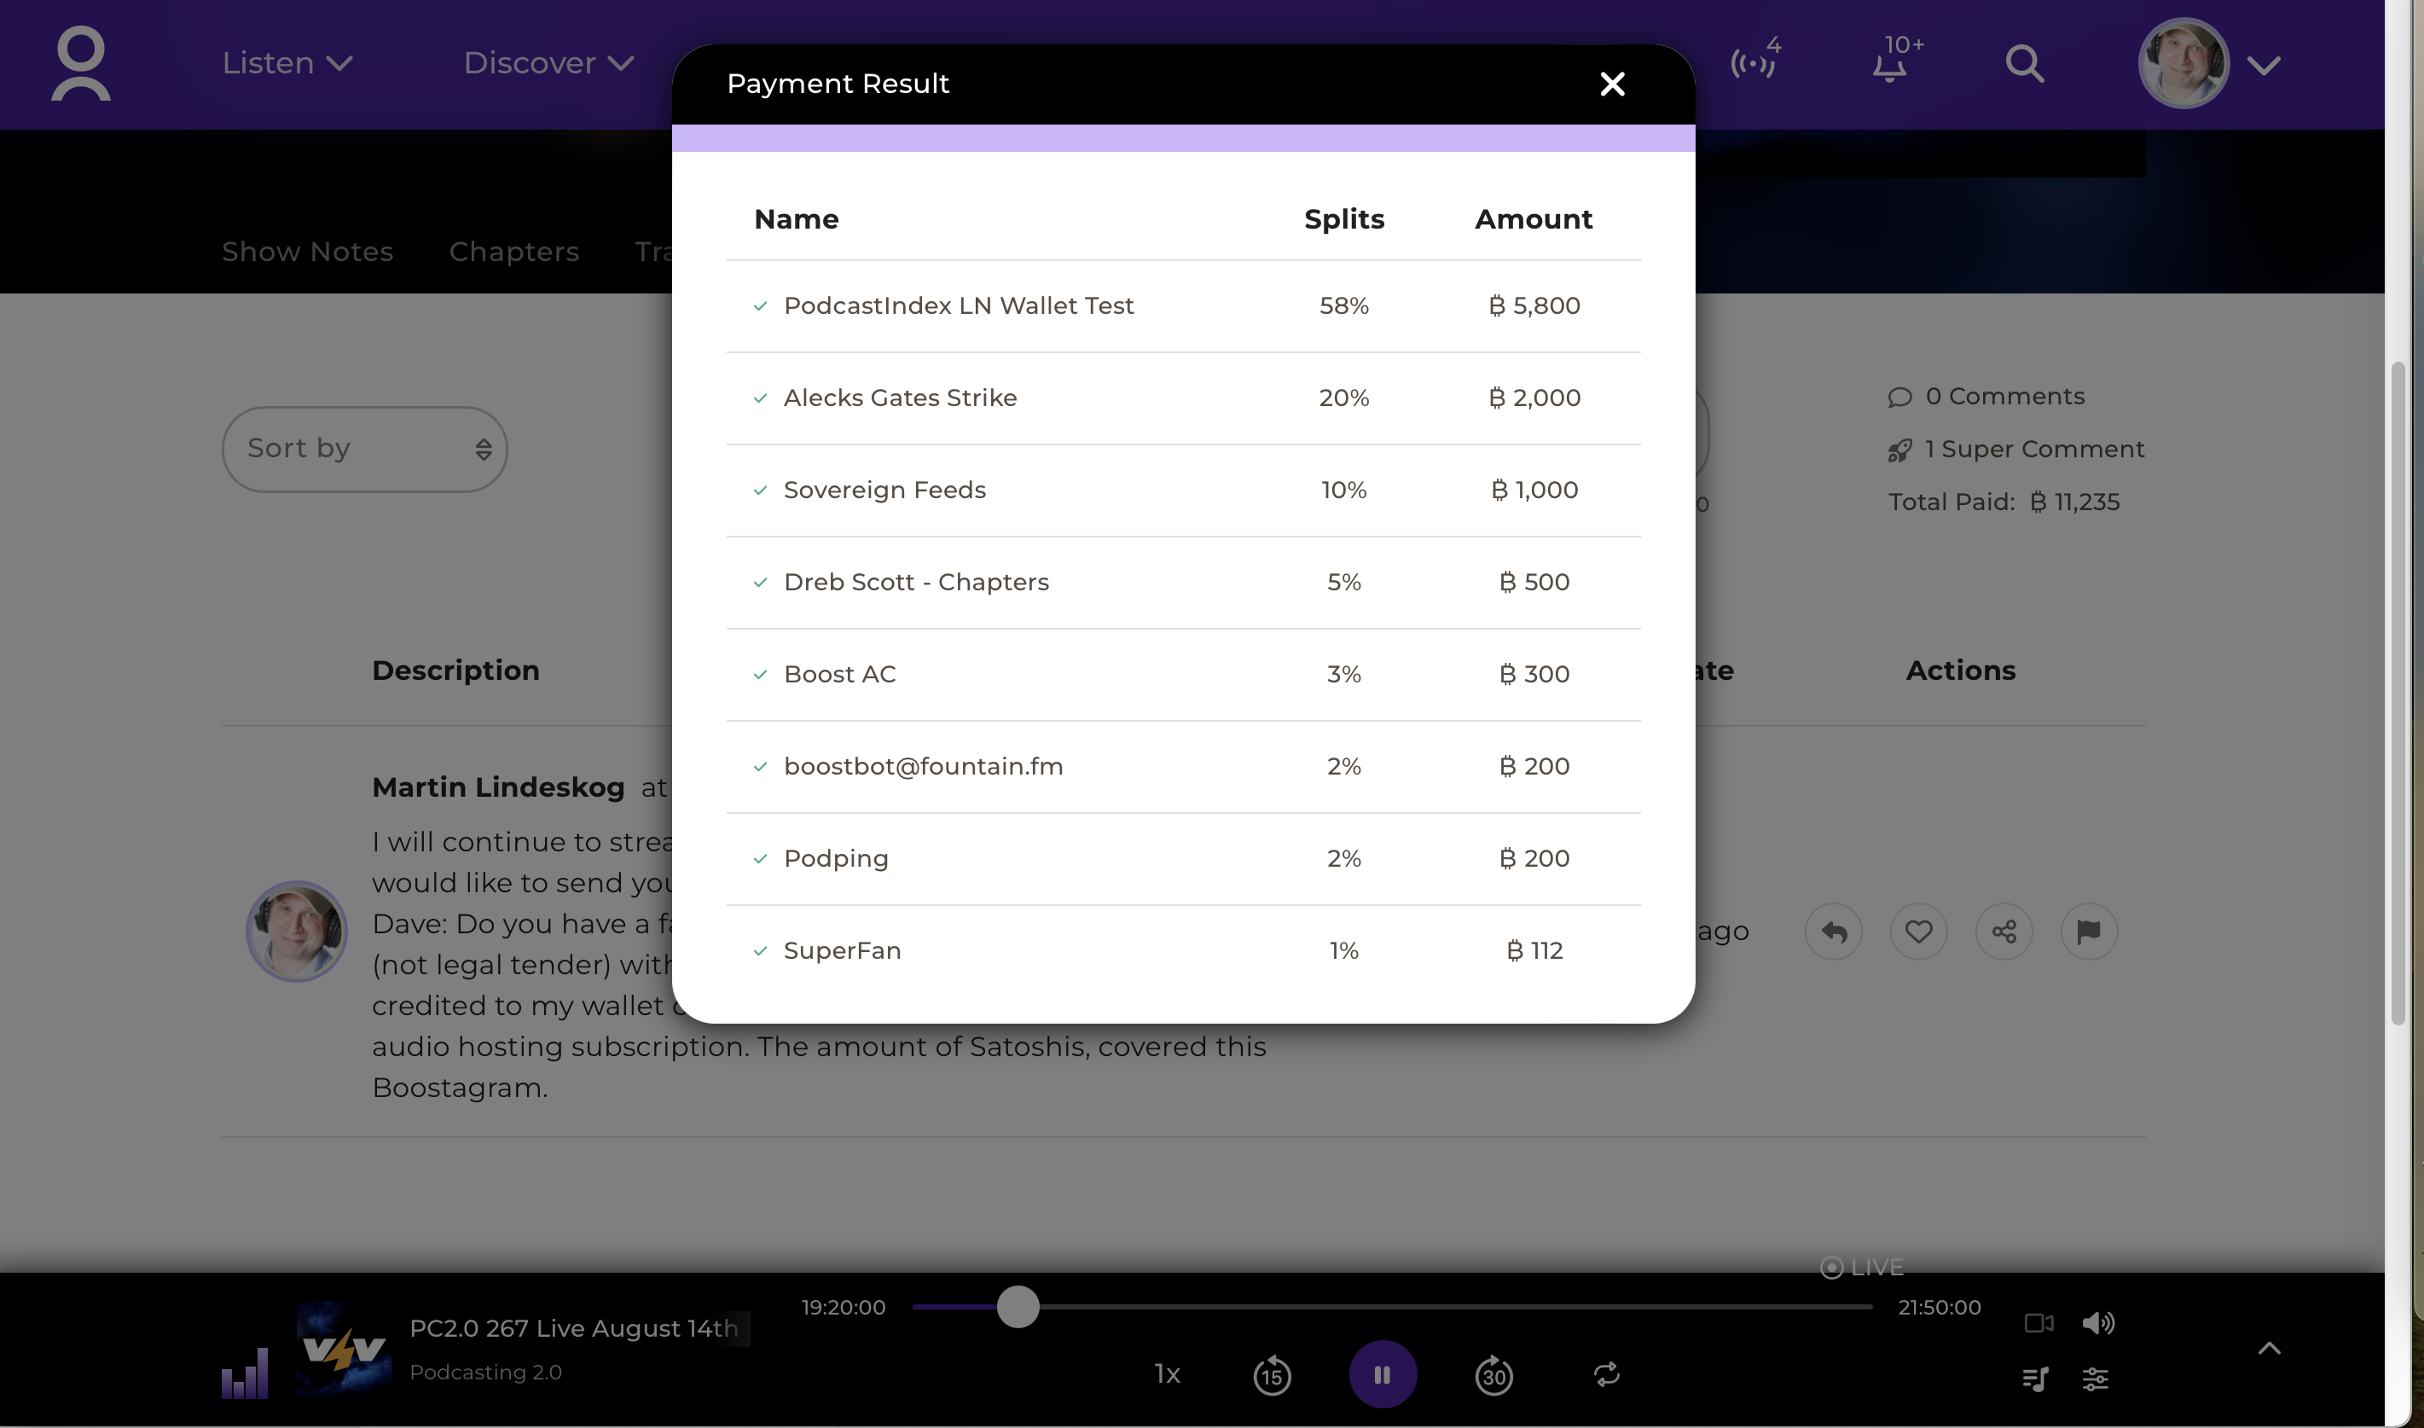
Task: Toggle repeat loop for playback
Action: pyautogui.click(x=1606, y=1374)
